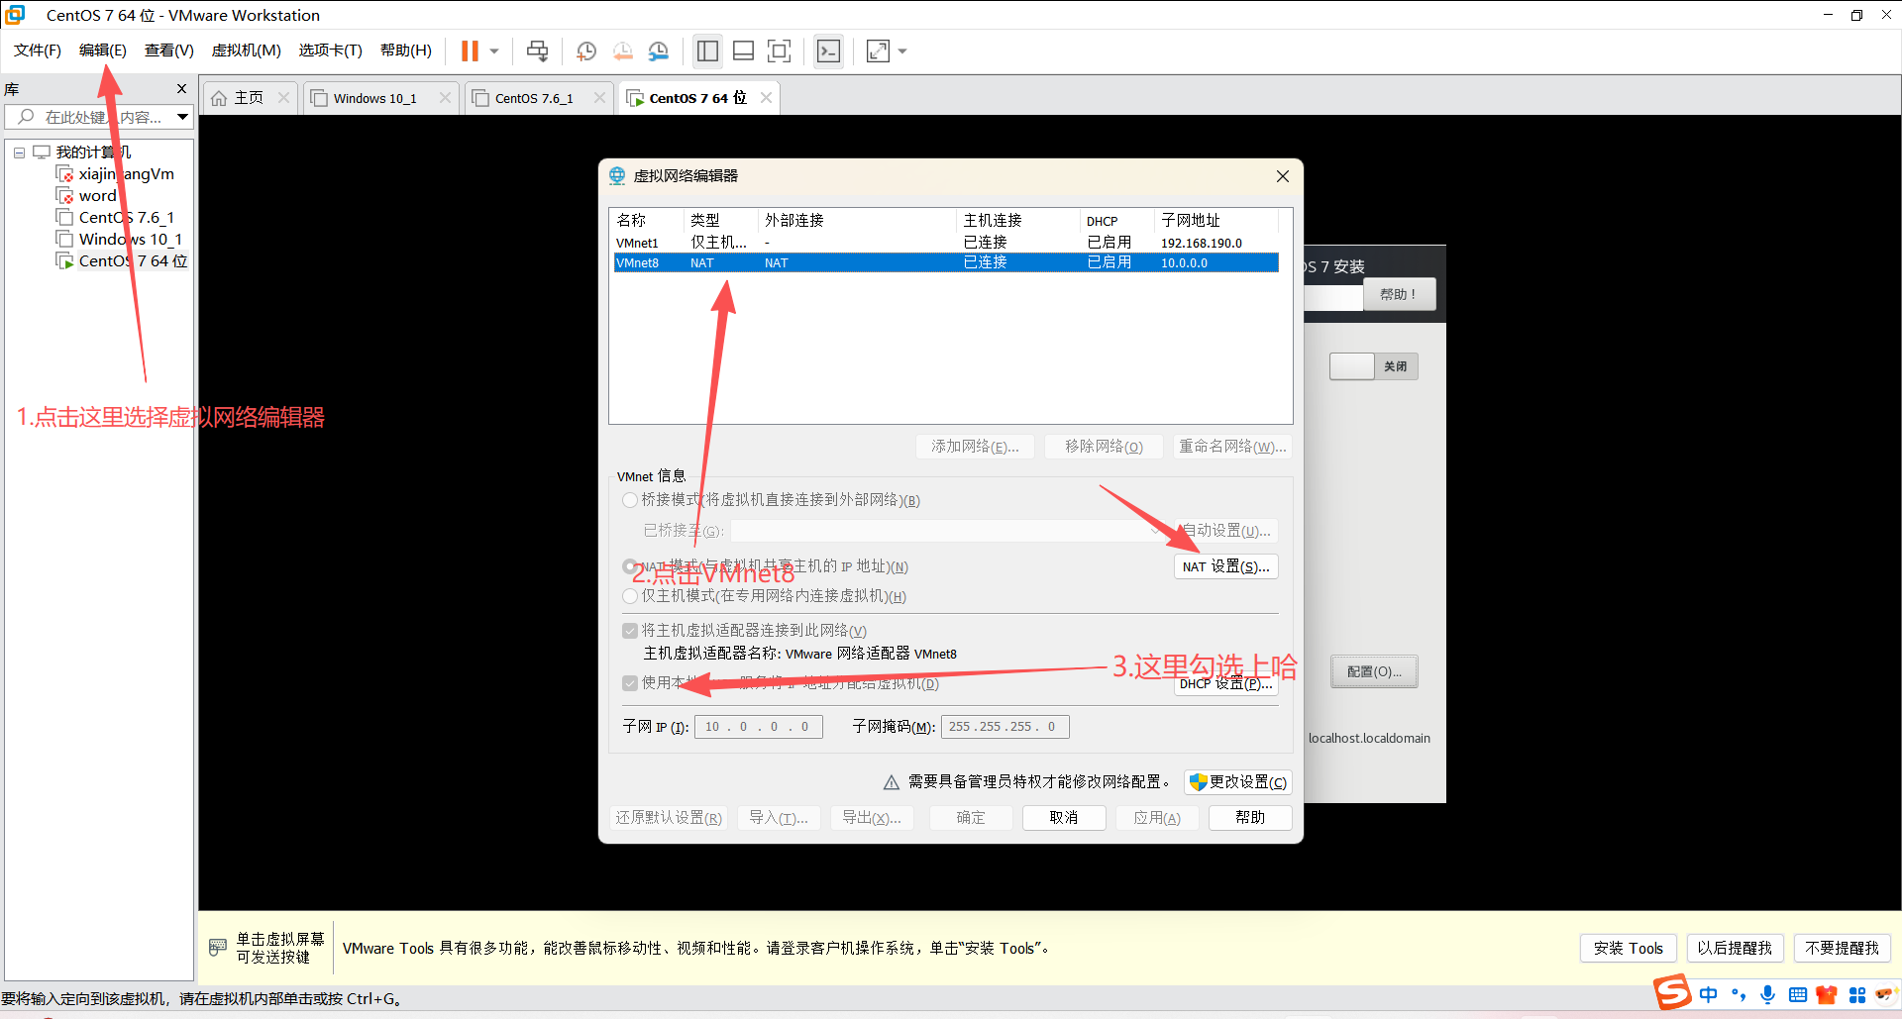Select the NAT 模式 radio button

[x=630, y=566]
